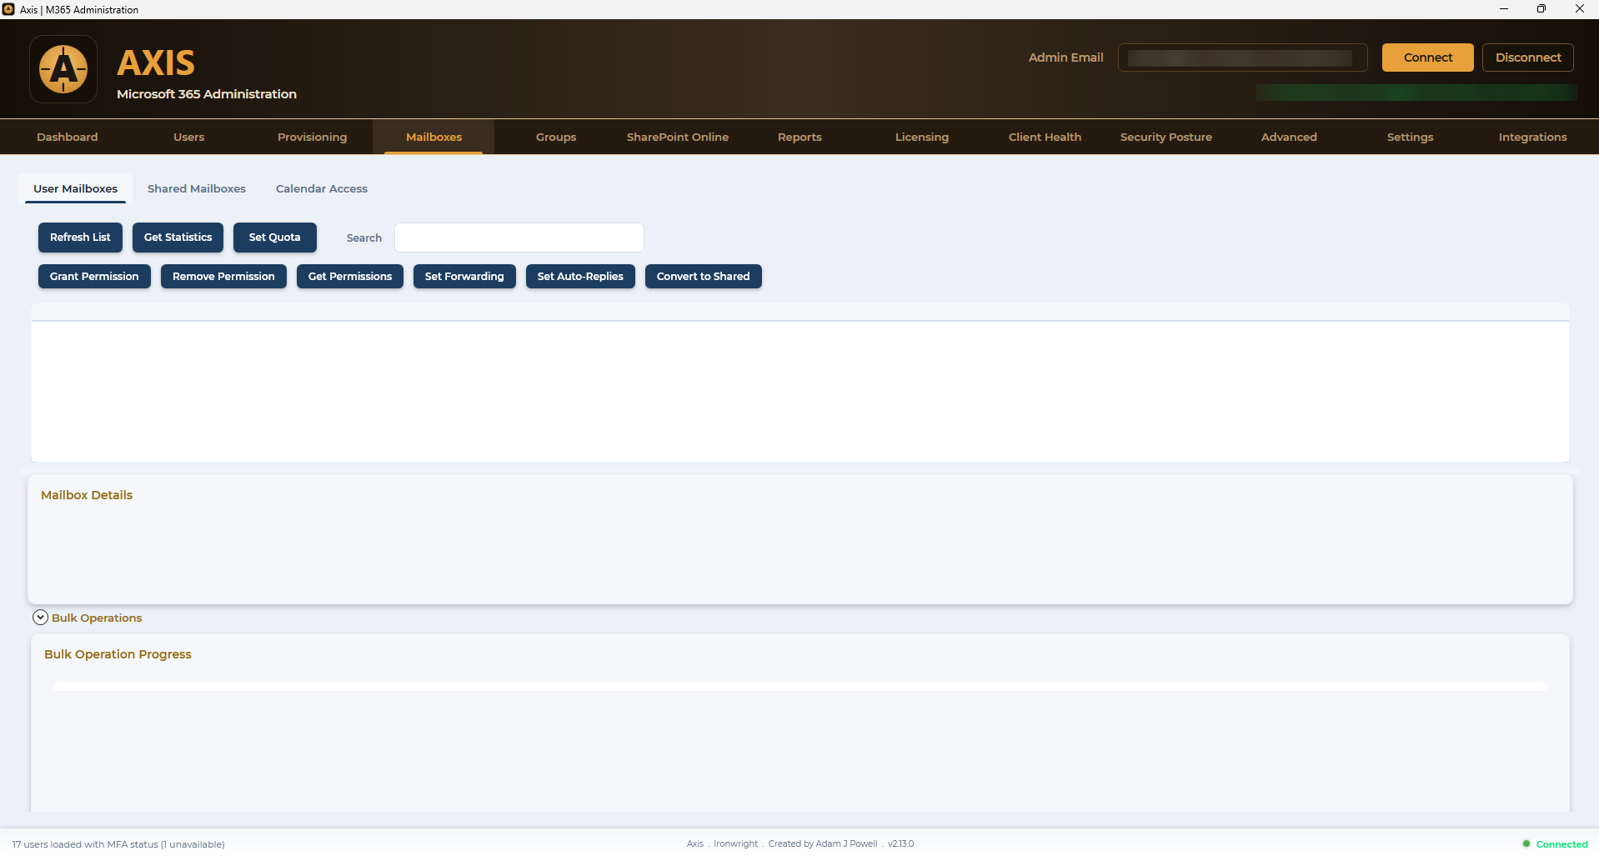View the Client Health tab
Viewport: 1599px width, 856px height.
tap(1045, 137)
